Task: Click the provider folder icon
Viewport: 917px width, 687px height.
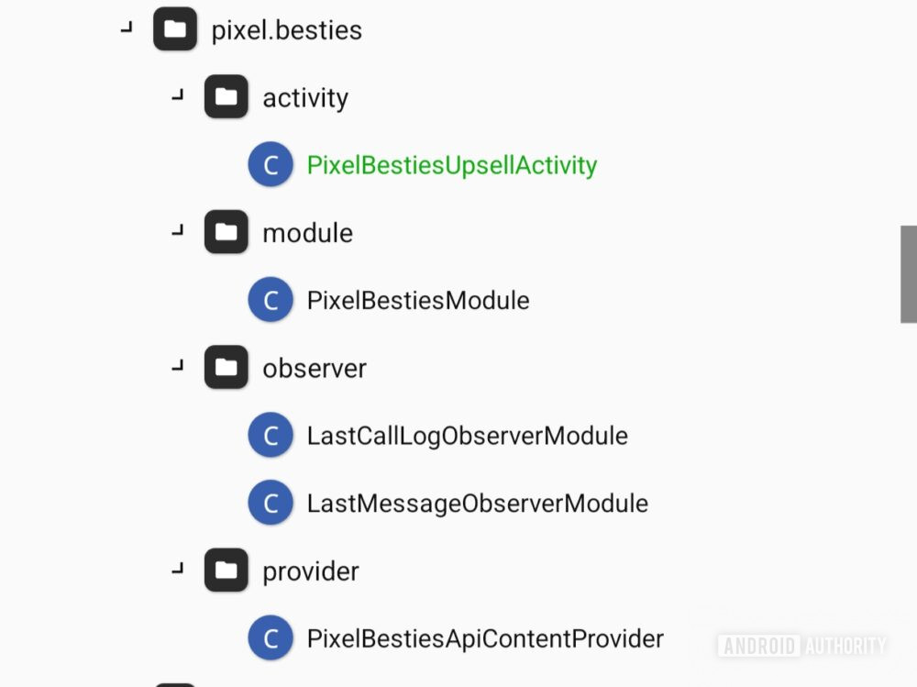Action: pyautogui.click(x=226, y=570)
